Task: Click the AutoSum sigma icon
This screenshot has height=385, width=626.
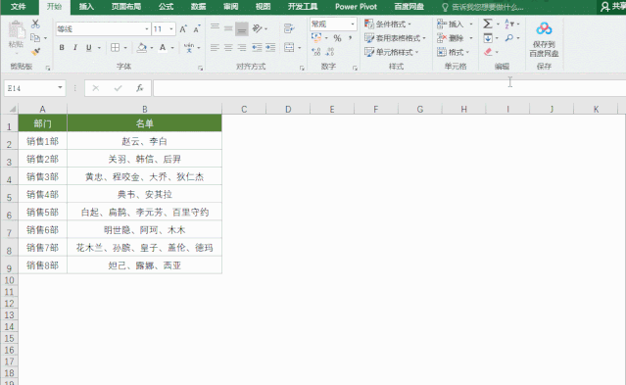Action: [x=488, y=24]
